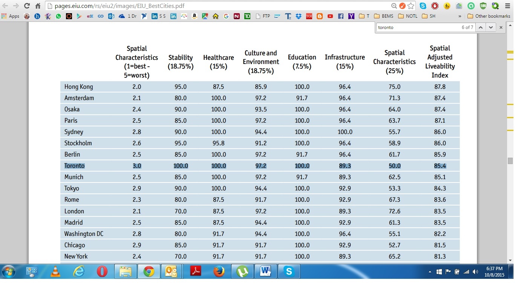
Task: Open the Skype extension in toolbar
Action: [423, 6]
